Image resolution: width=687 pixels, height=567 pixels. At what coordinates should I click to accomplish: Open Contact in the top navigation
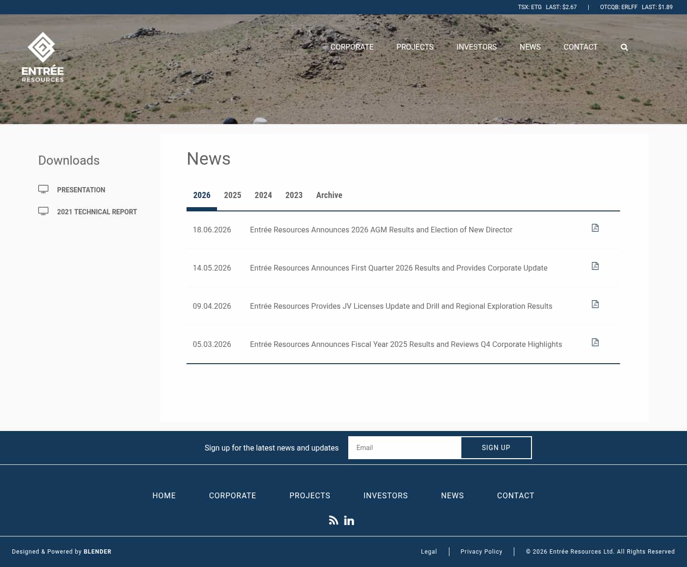point(581,47)
